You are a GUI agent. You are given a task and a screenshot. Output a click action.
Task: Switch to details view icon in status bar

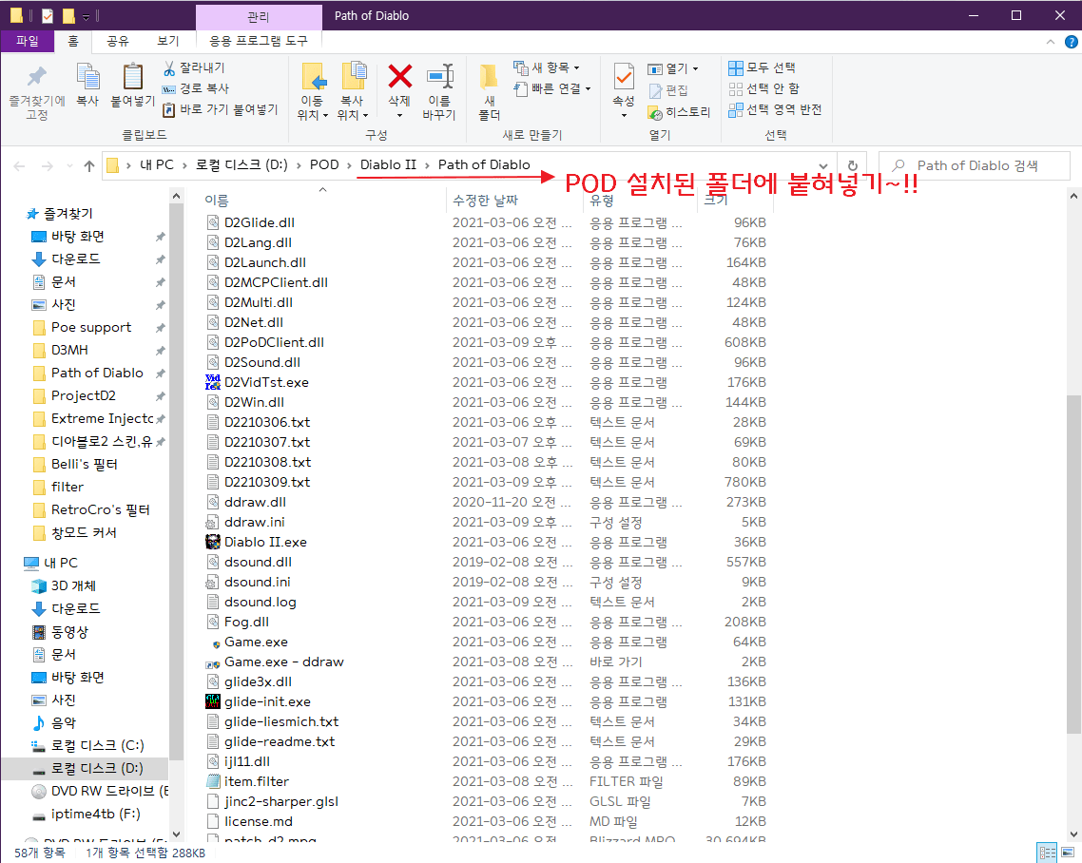point(1047,853)
